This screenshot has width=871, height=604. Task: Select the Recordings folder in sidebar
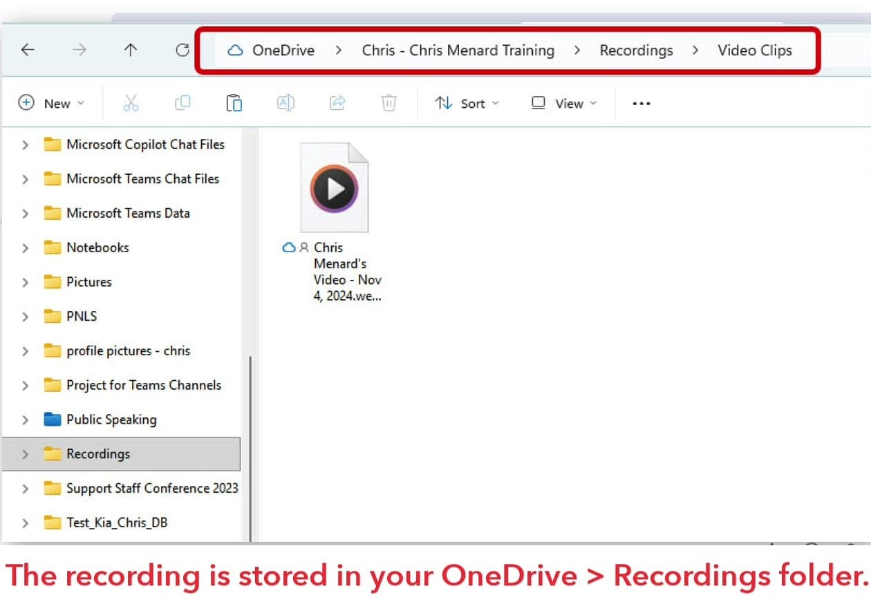(x=122, y=454)
